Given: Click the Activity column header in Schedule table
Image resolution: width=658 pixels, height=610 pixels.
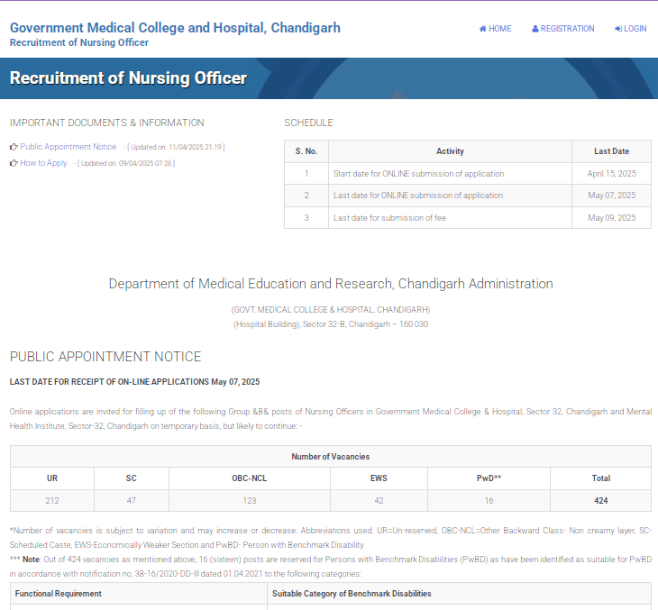Looking at the screenshot, I should click(x=450, y=151).
